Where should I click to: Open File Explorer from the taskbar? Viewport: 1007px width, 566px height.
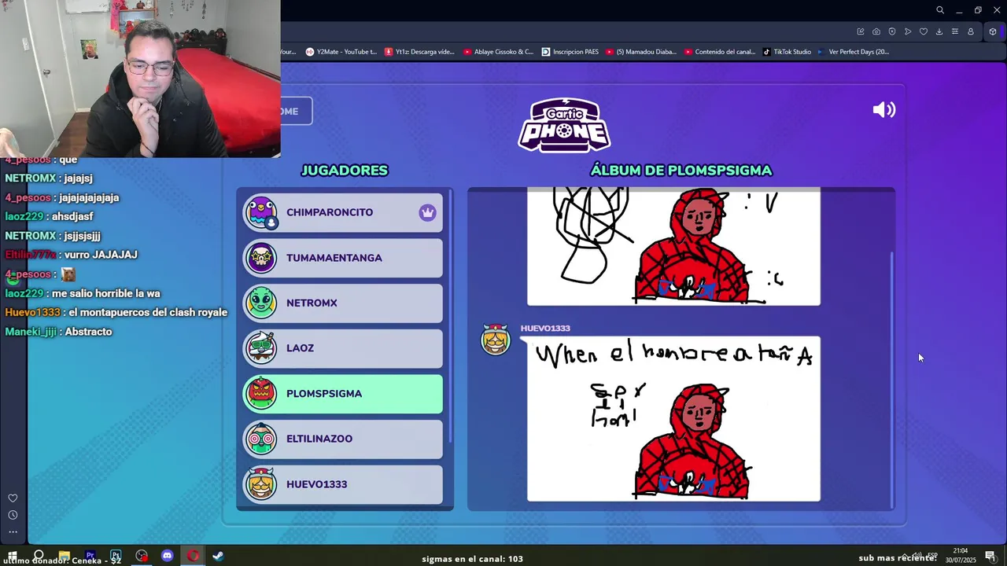(x=65, y=556)
